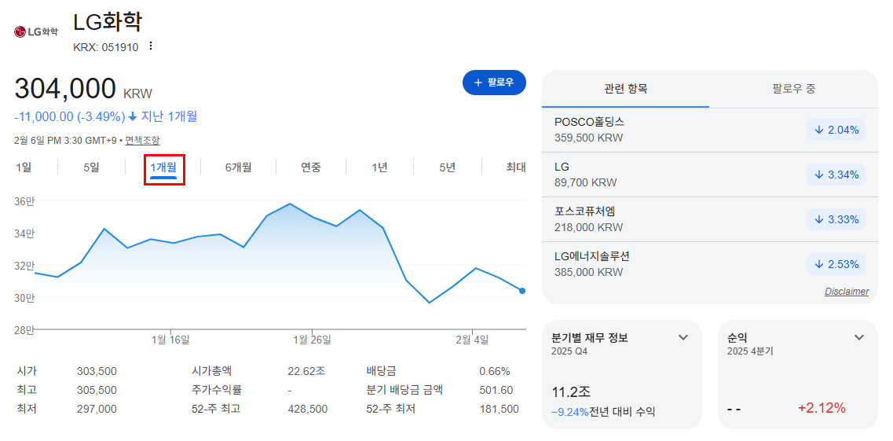Open the Disclaimer link
Viewport: 893px width, 441px height.
pos(847,292)
